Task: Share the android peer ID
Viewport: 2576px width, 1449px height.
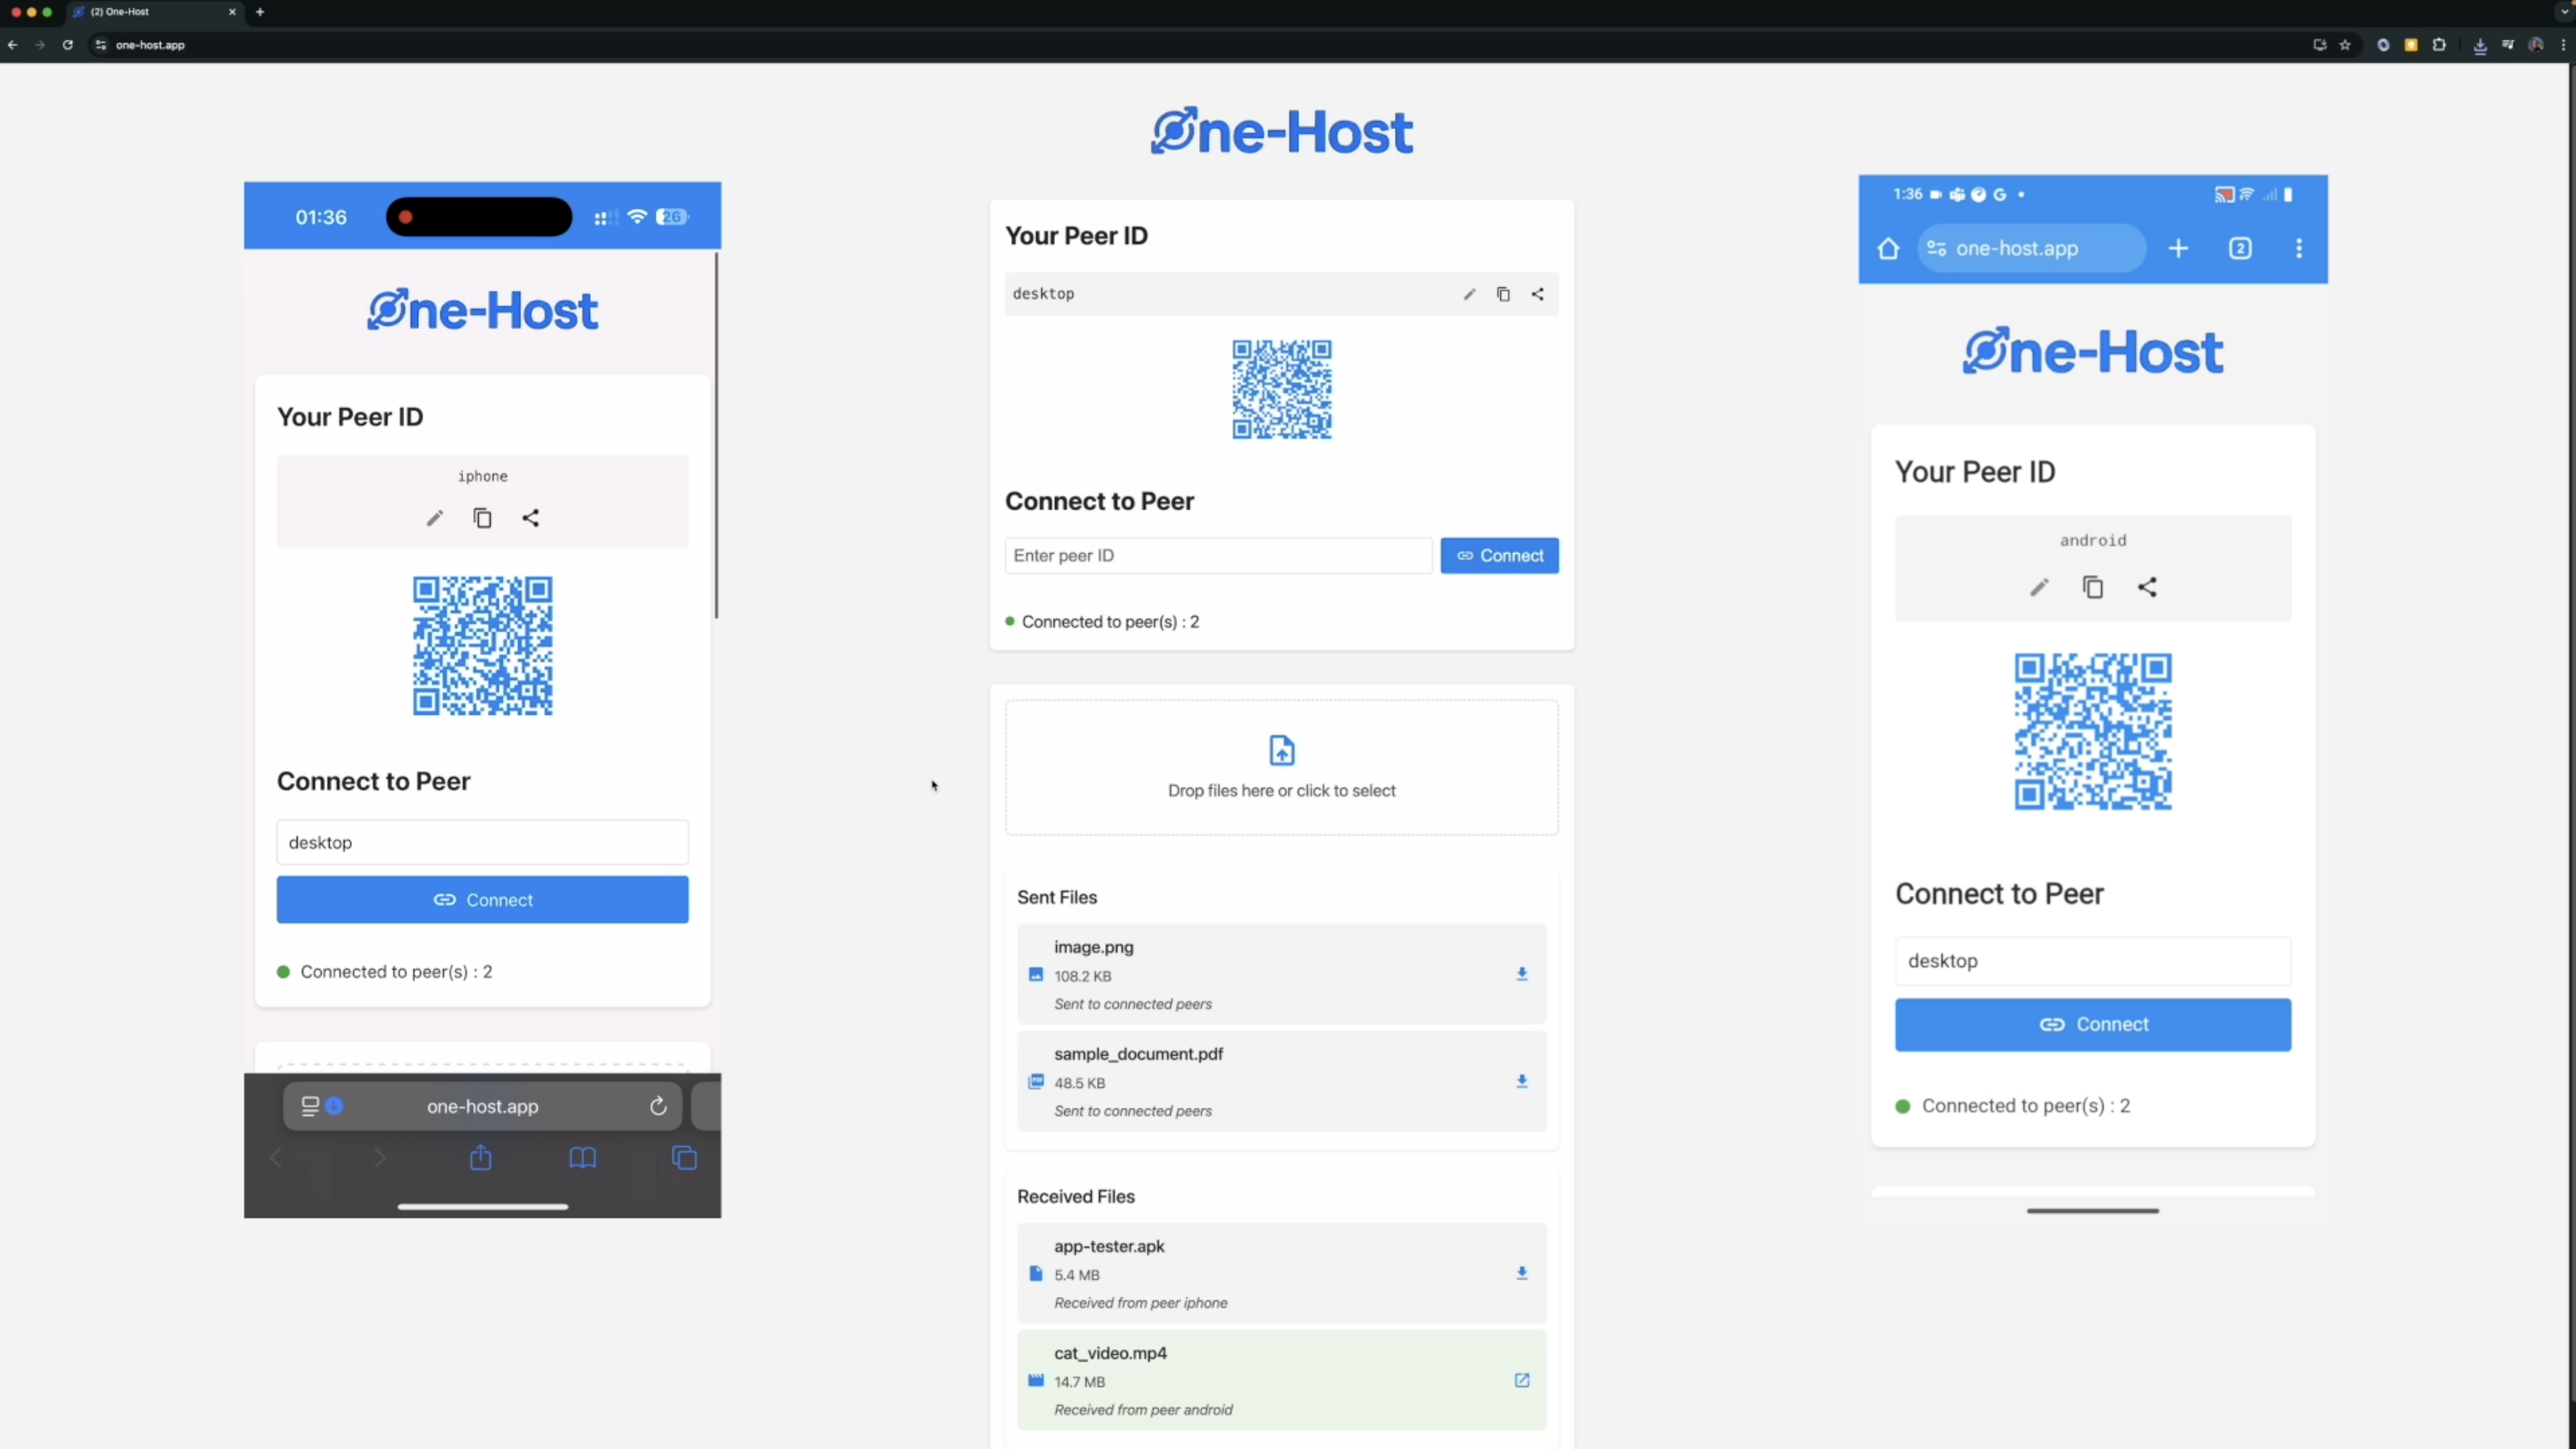Action: click(2147, 587)
